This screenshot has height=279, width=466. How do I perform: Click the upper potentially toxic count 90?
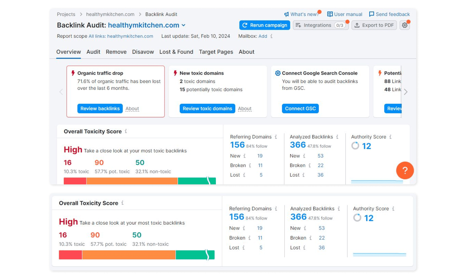[x=99, y=162]
